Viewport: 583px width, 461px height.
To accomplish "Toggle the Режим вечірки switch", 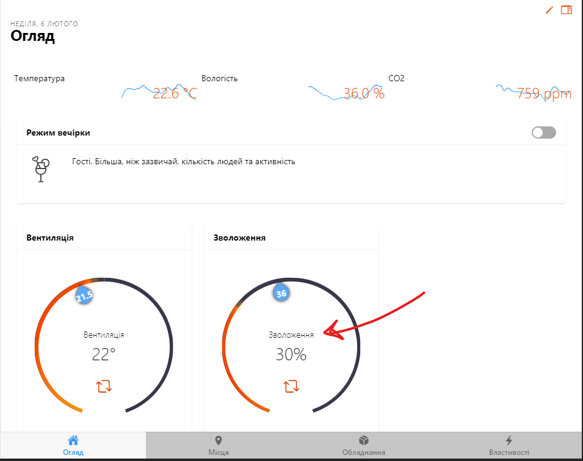I will coord(543,132).
